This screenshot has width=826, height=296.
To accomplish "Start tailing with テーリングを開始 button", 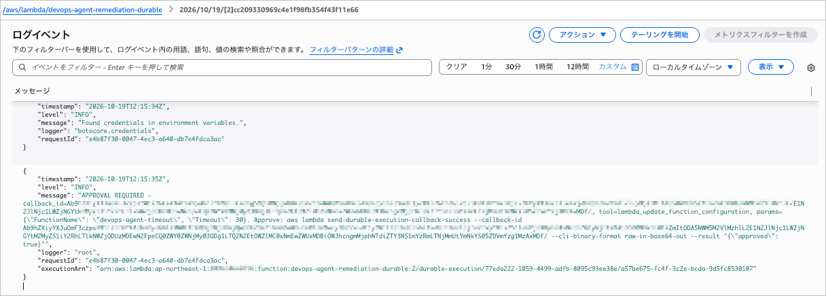I will [x=660, y=35].
